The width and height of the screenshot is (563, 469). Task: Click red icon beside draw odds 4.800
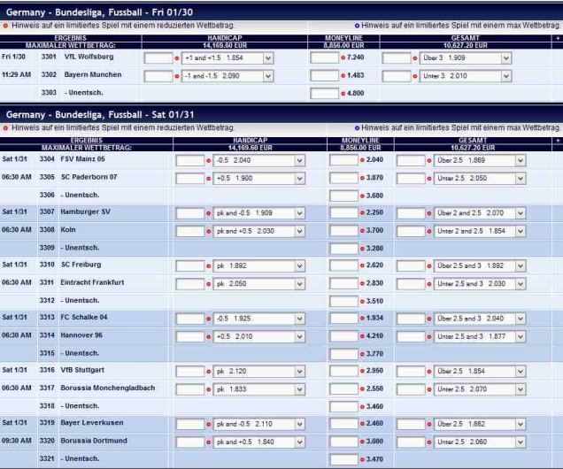343,94
